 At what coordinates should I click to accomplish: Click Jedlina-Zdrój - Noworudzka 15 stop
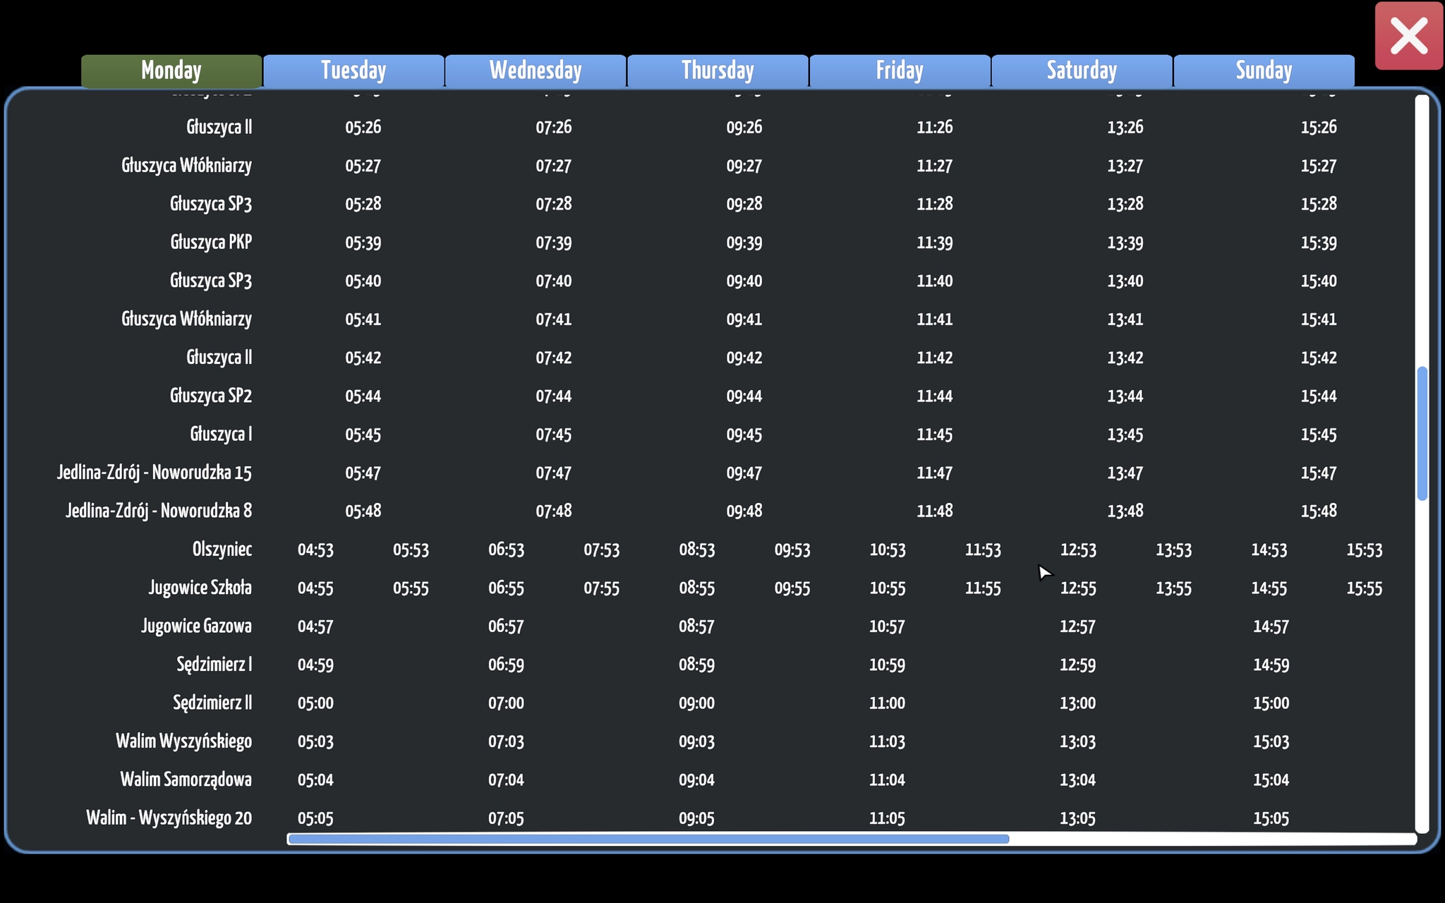(x=154, y=473)
